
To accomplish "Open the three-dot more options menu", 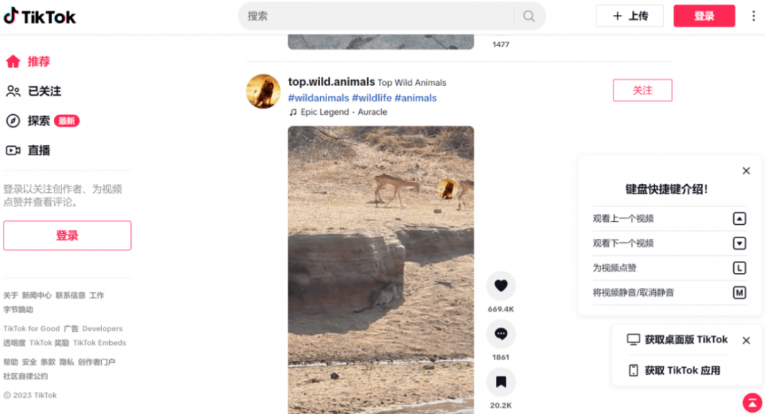I will click(x=753, y=16).
